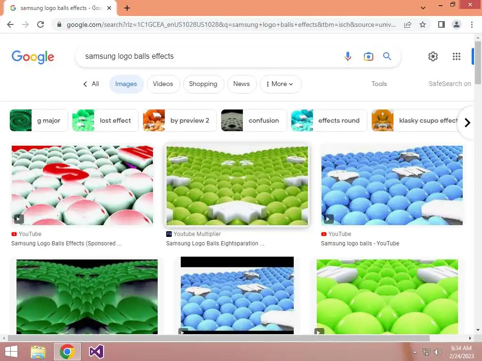482x361 pixels.
Task: Filter by lost effect chip
Action: click(x=105, y=120)
